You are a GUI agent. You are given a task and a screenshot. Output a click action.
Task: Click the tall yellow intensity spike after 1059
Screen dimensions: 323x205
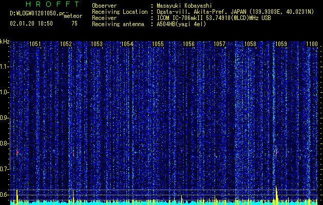point(276,195)
